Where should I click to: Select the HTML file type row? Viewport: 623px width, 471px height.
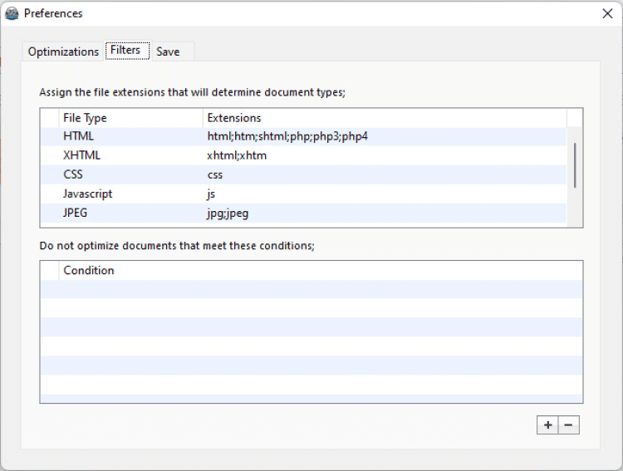pyautogui.click(x=79, y=136)
